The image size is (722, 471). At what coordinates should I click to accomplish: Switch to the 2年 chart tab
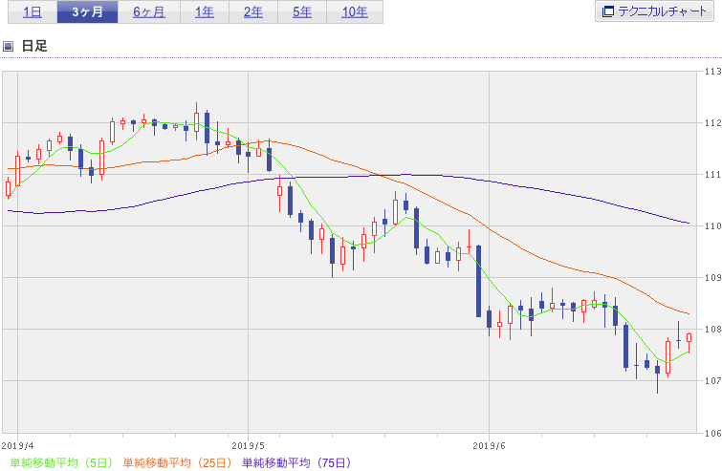coord(253,12)
